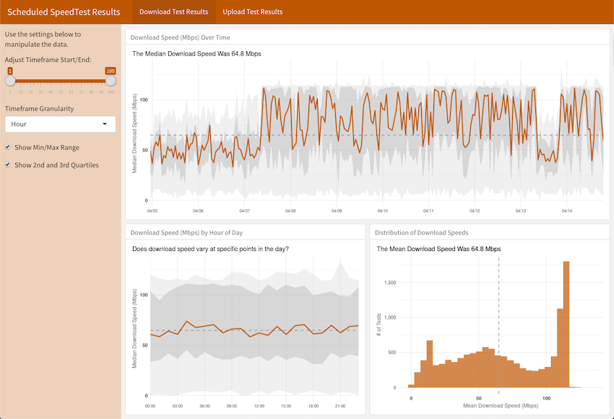Click the 1,500 tick label on histogram
This screenshot has width=614, height=419.
click(x=390, y=283)
